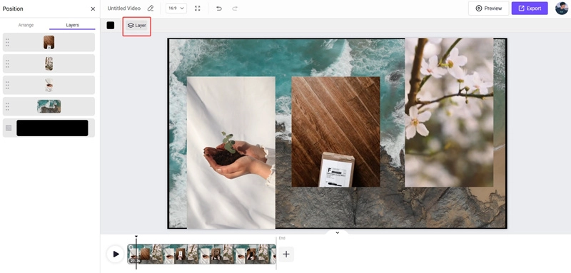The height and width of the screenshot is (273, 571).
Task: Select the hands image on canvas
Action: (x=231, y=153)
